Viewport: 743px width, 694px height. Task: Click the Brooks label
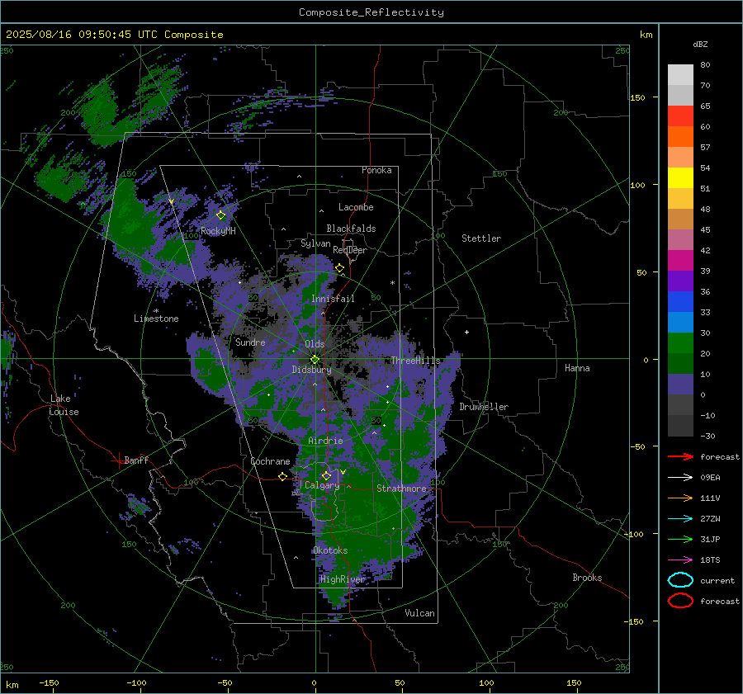coord(587,578)
